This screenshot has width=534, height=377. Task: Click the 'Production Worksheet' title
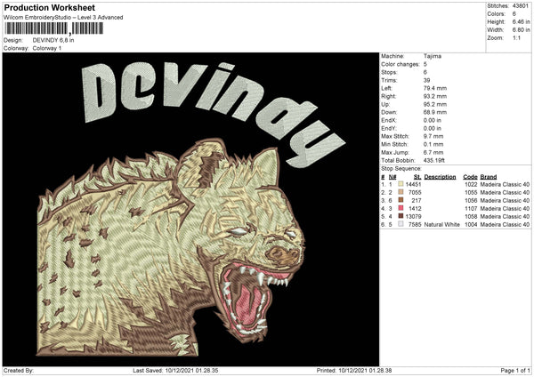49,7
